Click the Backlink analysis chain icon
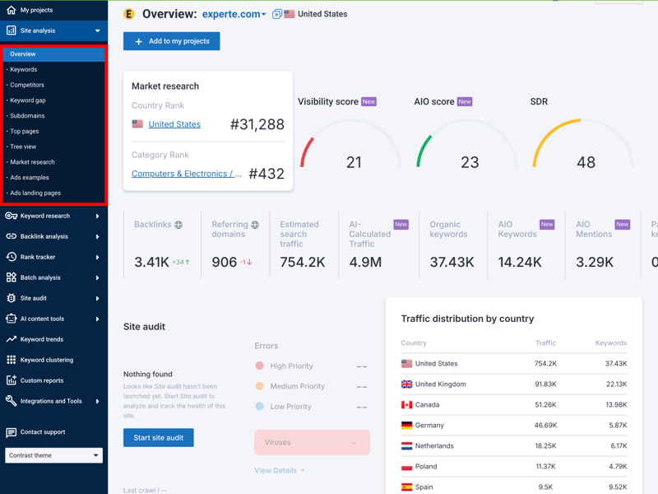The height and width of the screenshot is (494, 658). 11,236
